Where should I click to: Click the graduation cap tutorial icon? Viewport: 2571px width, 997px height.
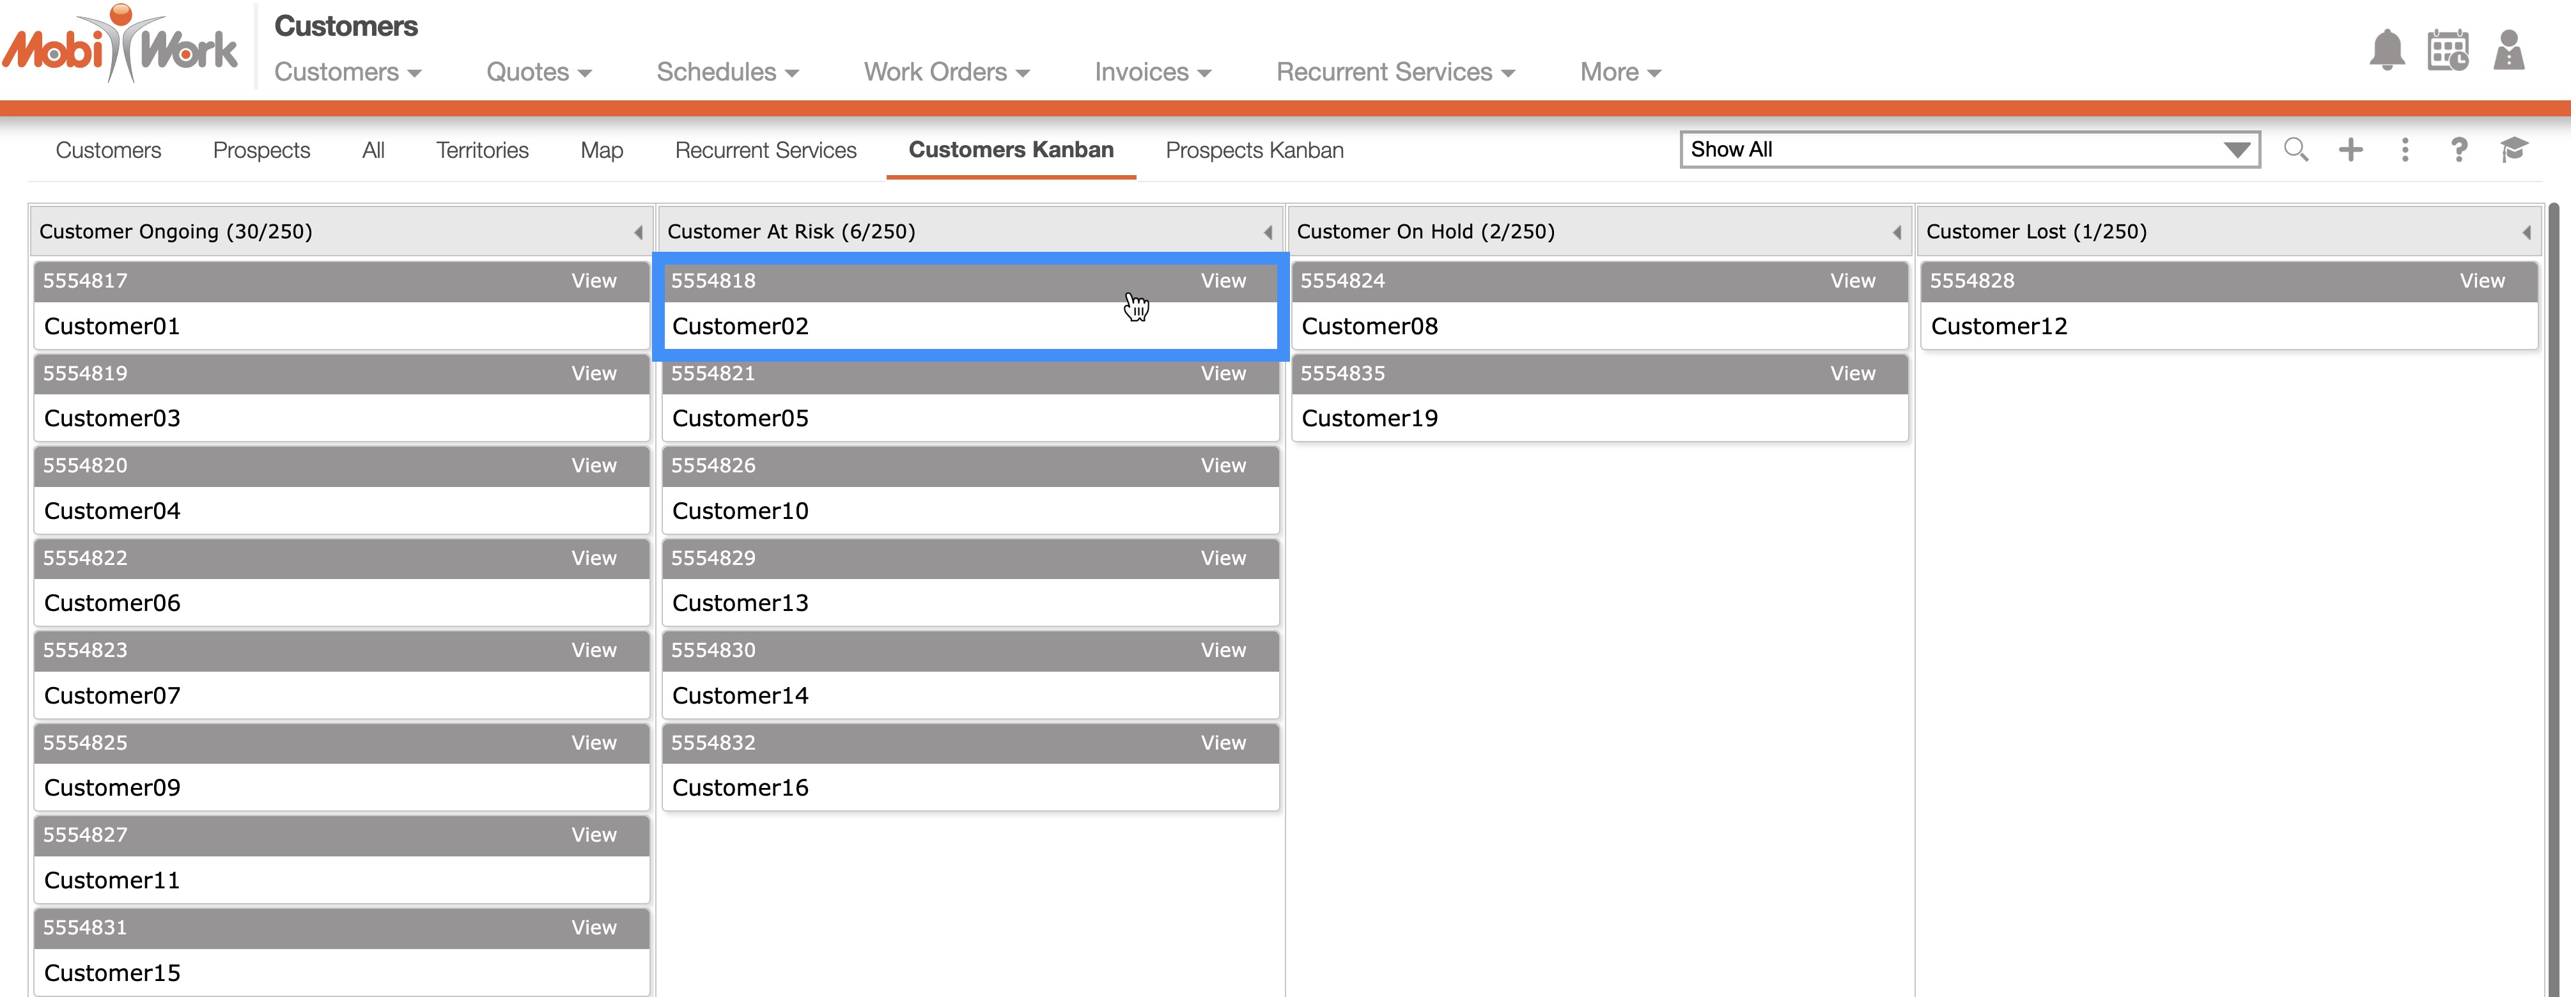click(2513, 150)
